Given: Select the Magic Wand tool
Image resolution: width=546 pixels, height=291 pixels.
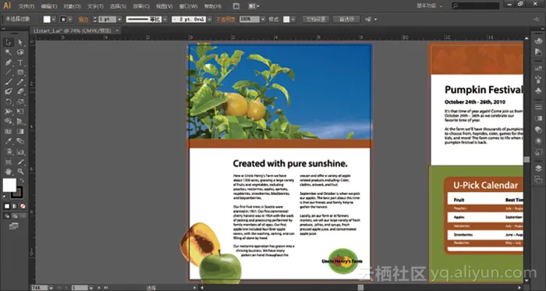Looking at the screenshot, I should (x=9, y=52).
